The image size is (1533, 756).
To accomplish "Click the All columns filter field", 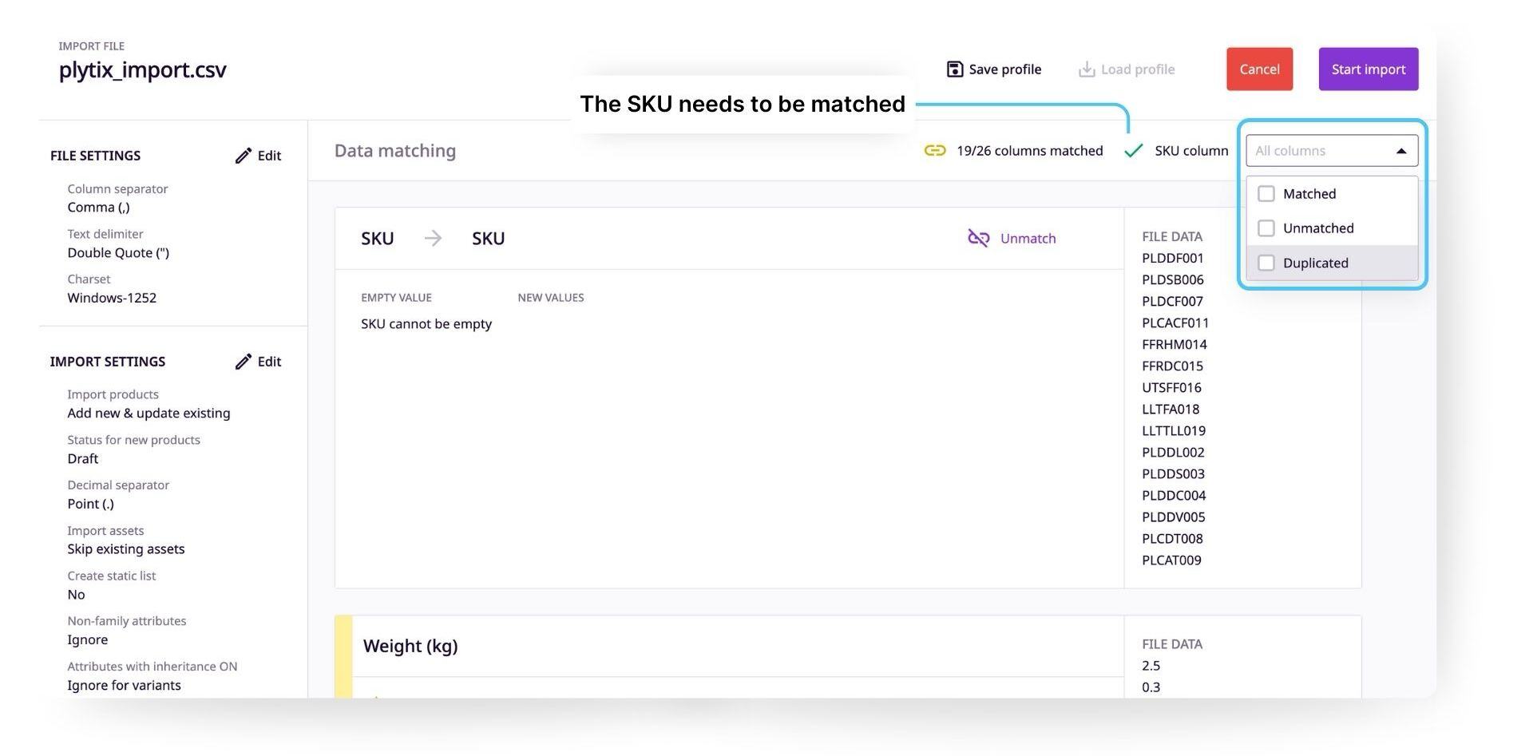I will click(x=1332, y=151).
